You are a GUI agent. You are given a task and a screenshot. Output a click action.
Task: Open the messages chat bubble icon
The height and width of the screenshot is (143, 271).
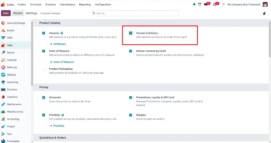(206, 4)
